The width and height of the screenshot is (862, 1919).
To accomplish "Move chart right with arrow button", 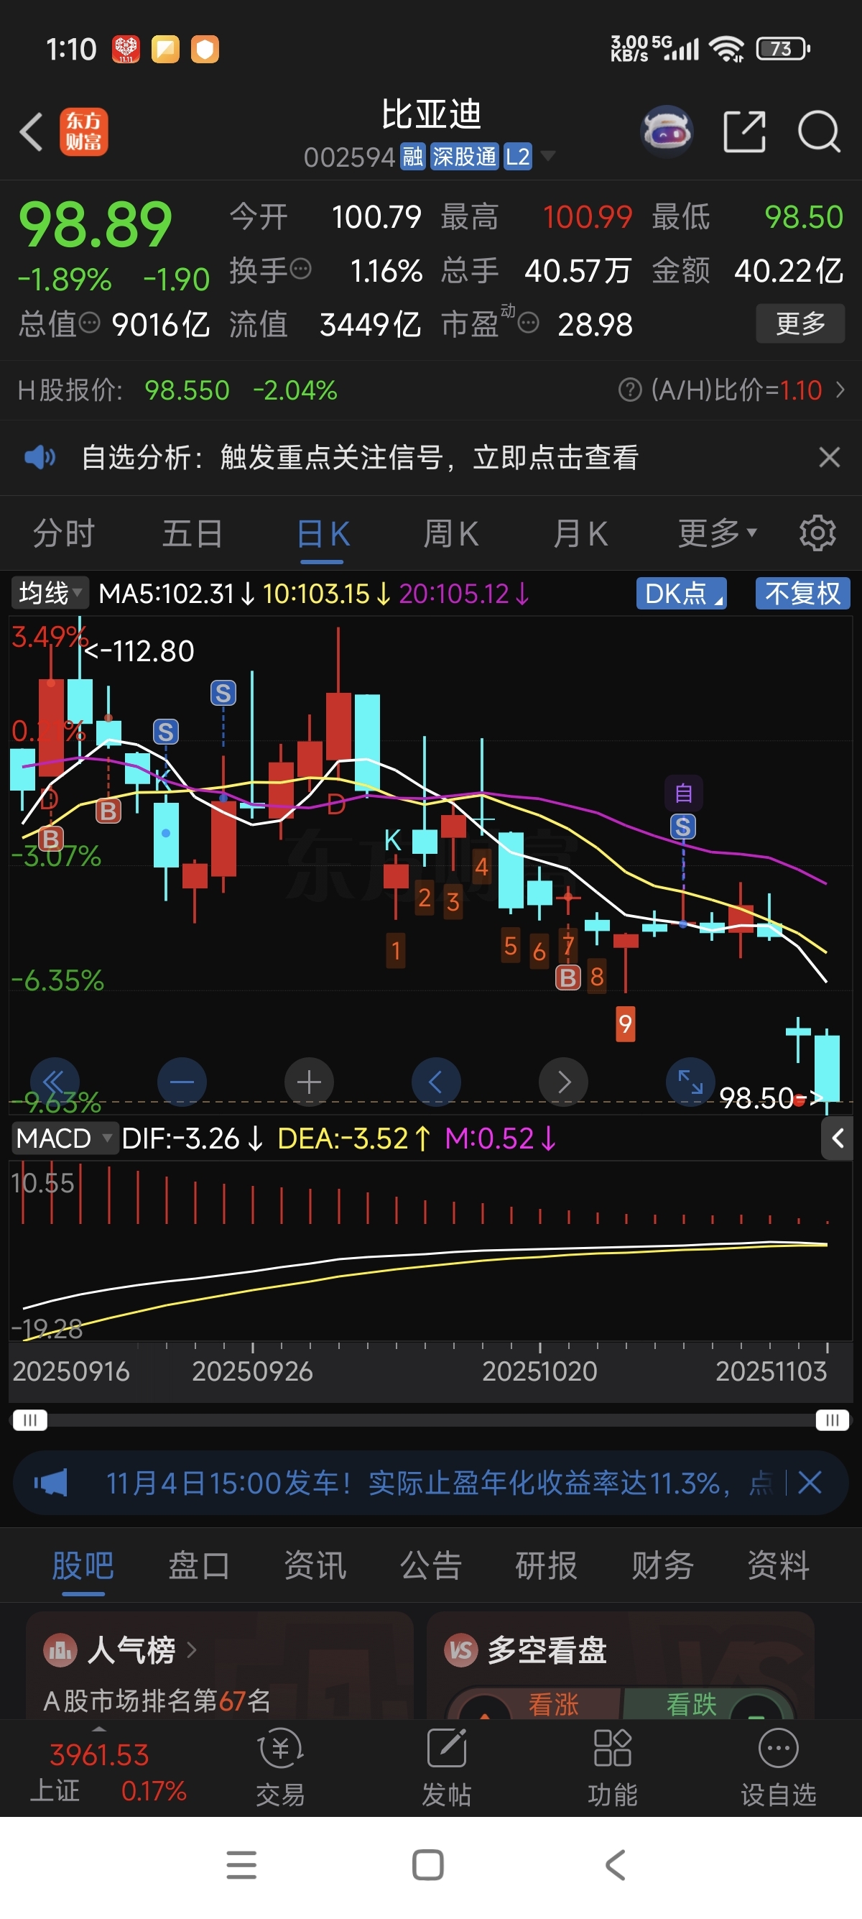I will click(x=563, y=1082).
